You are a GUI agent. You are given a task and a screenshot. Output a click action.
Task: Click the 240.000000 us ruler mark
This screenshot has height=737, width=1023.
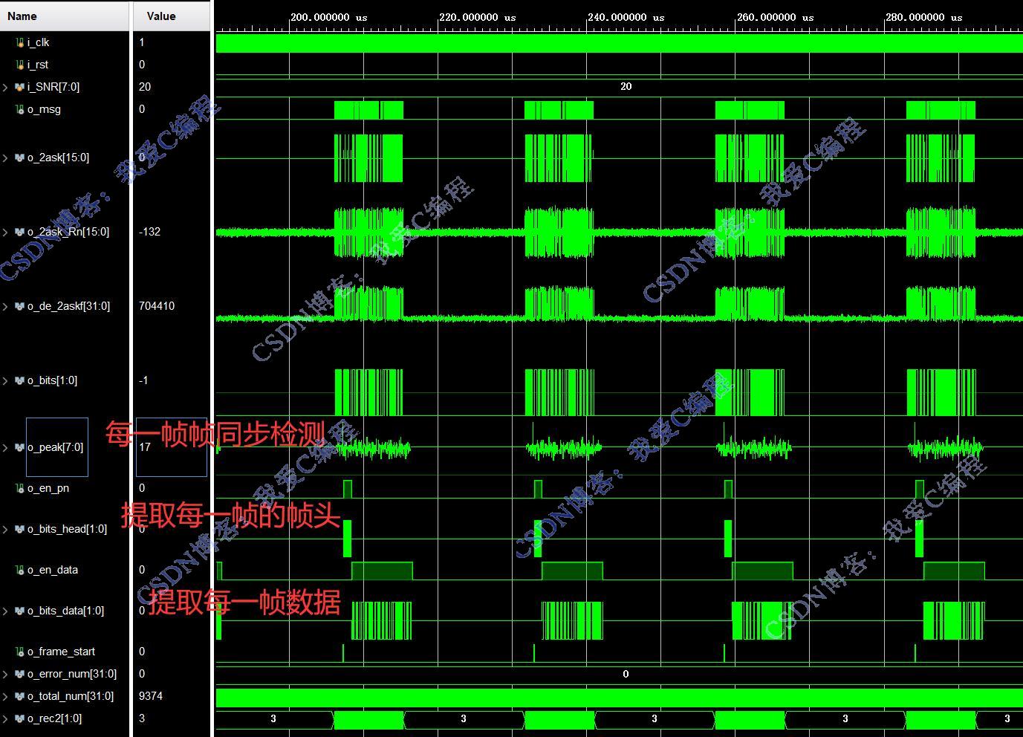[626, 17]
